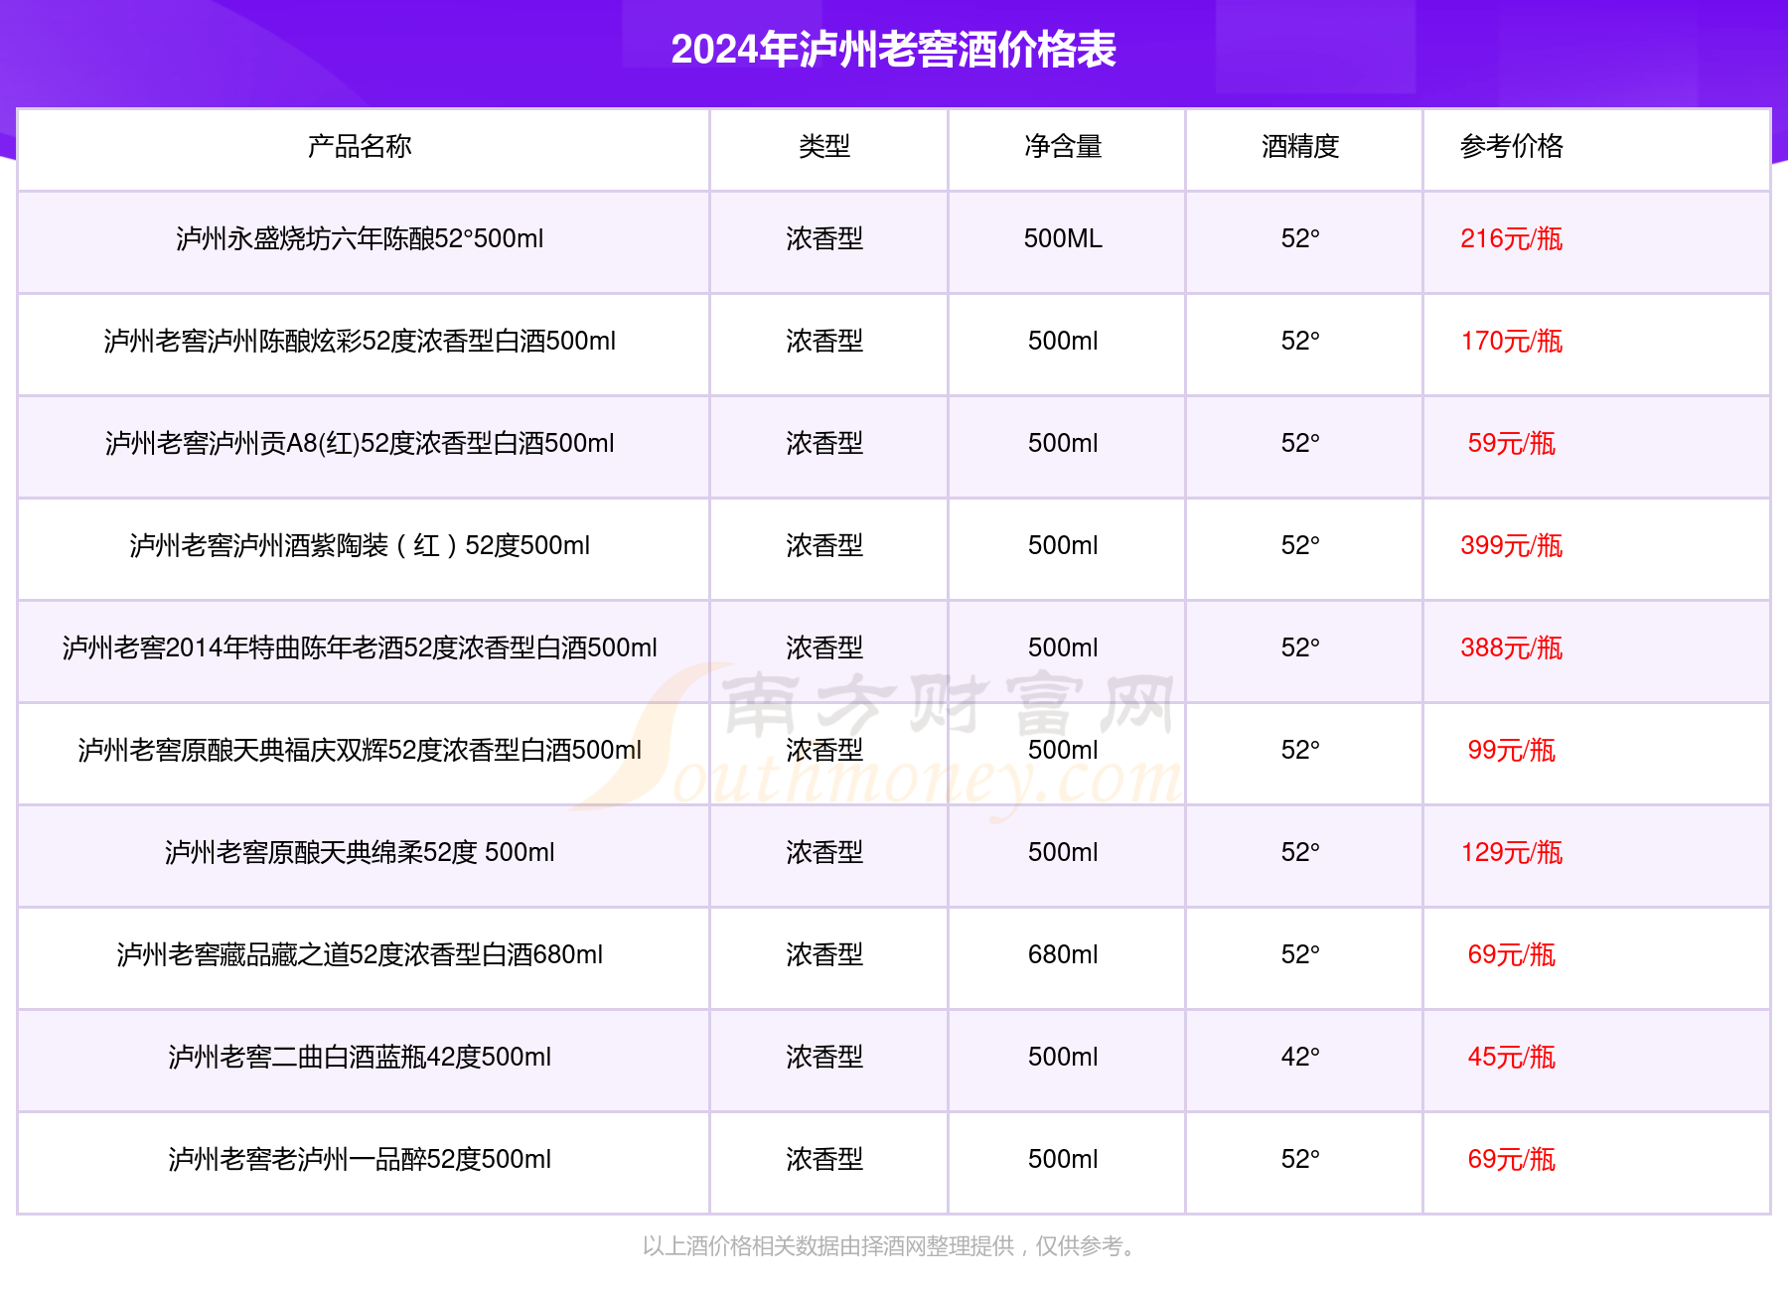Click 52° in the 藏之道 row
Image resolution: width=1788 pixels, height=1291 pixels.
[1300, 954]
